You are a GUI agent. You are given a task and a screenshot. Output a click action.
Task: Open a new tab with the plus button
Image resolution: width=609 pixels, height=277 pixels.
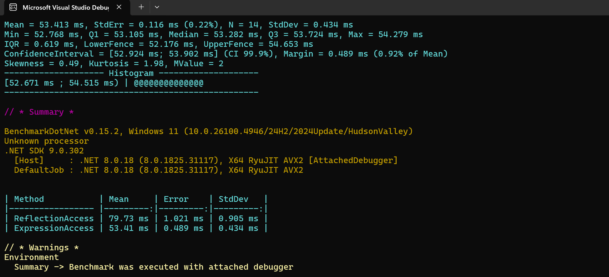tap(141, 7)
